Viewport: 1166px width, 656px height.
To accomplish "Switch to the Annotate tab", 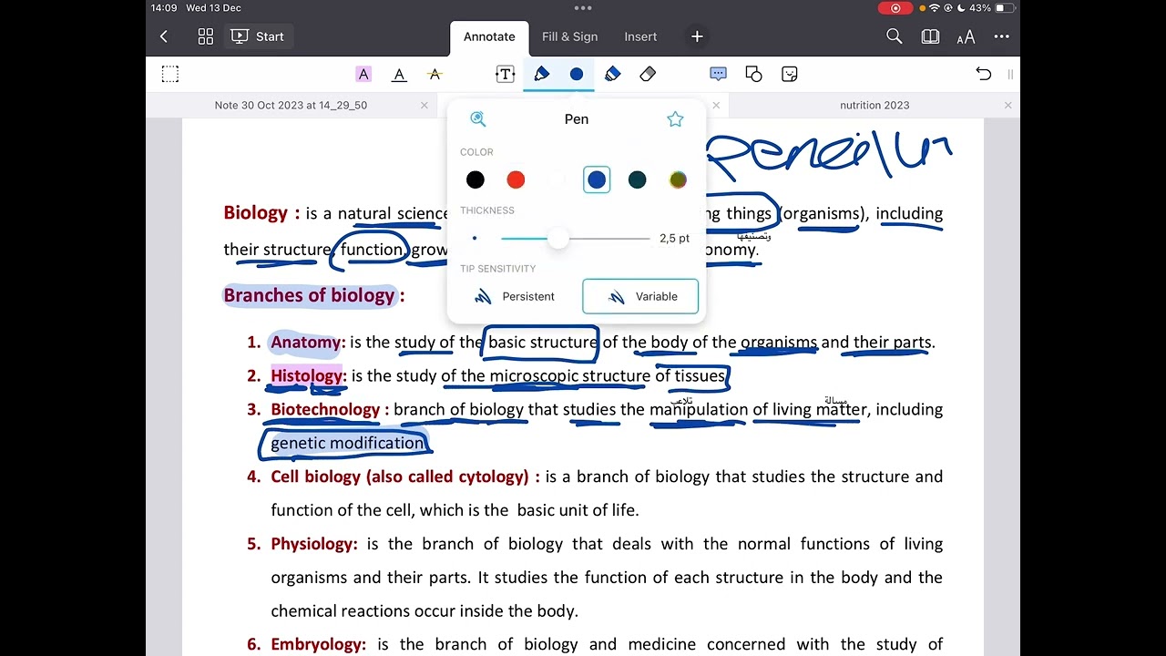I will [489, 36].
